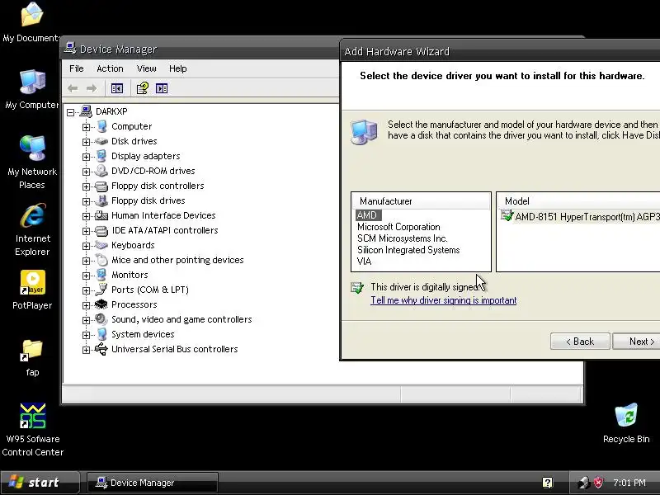Click the Start button
660x495 pixels.
coord(40,482)
